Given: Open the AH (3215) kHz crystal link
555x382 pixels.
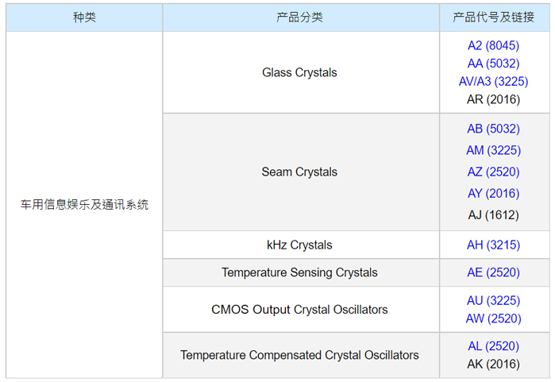Looking at the screenshot, I should (x=493, y=245).
